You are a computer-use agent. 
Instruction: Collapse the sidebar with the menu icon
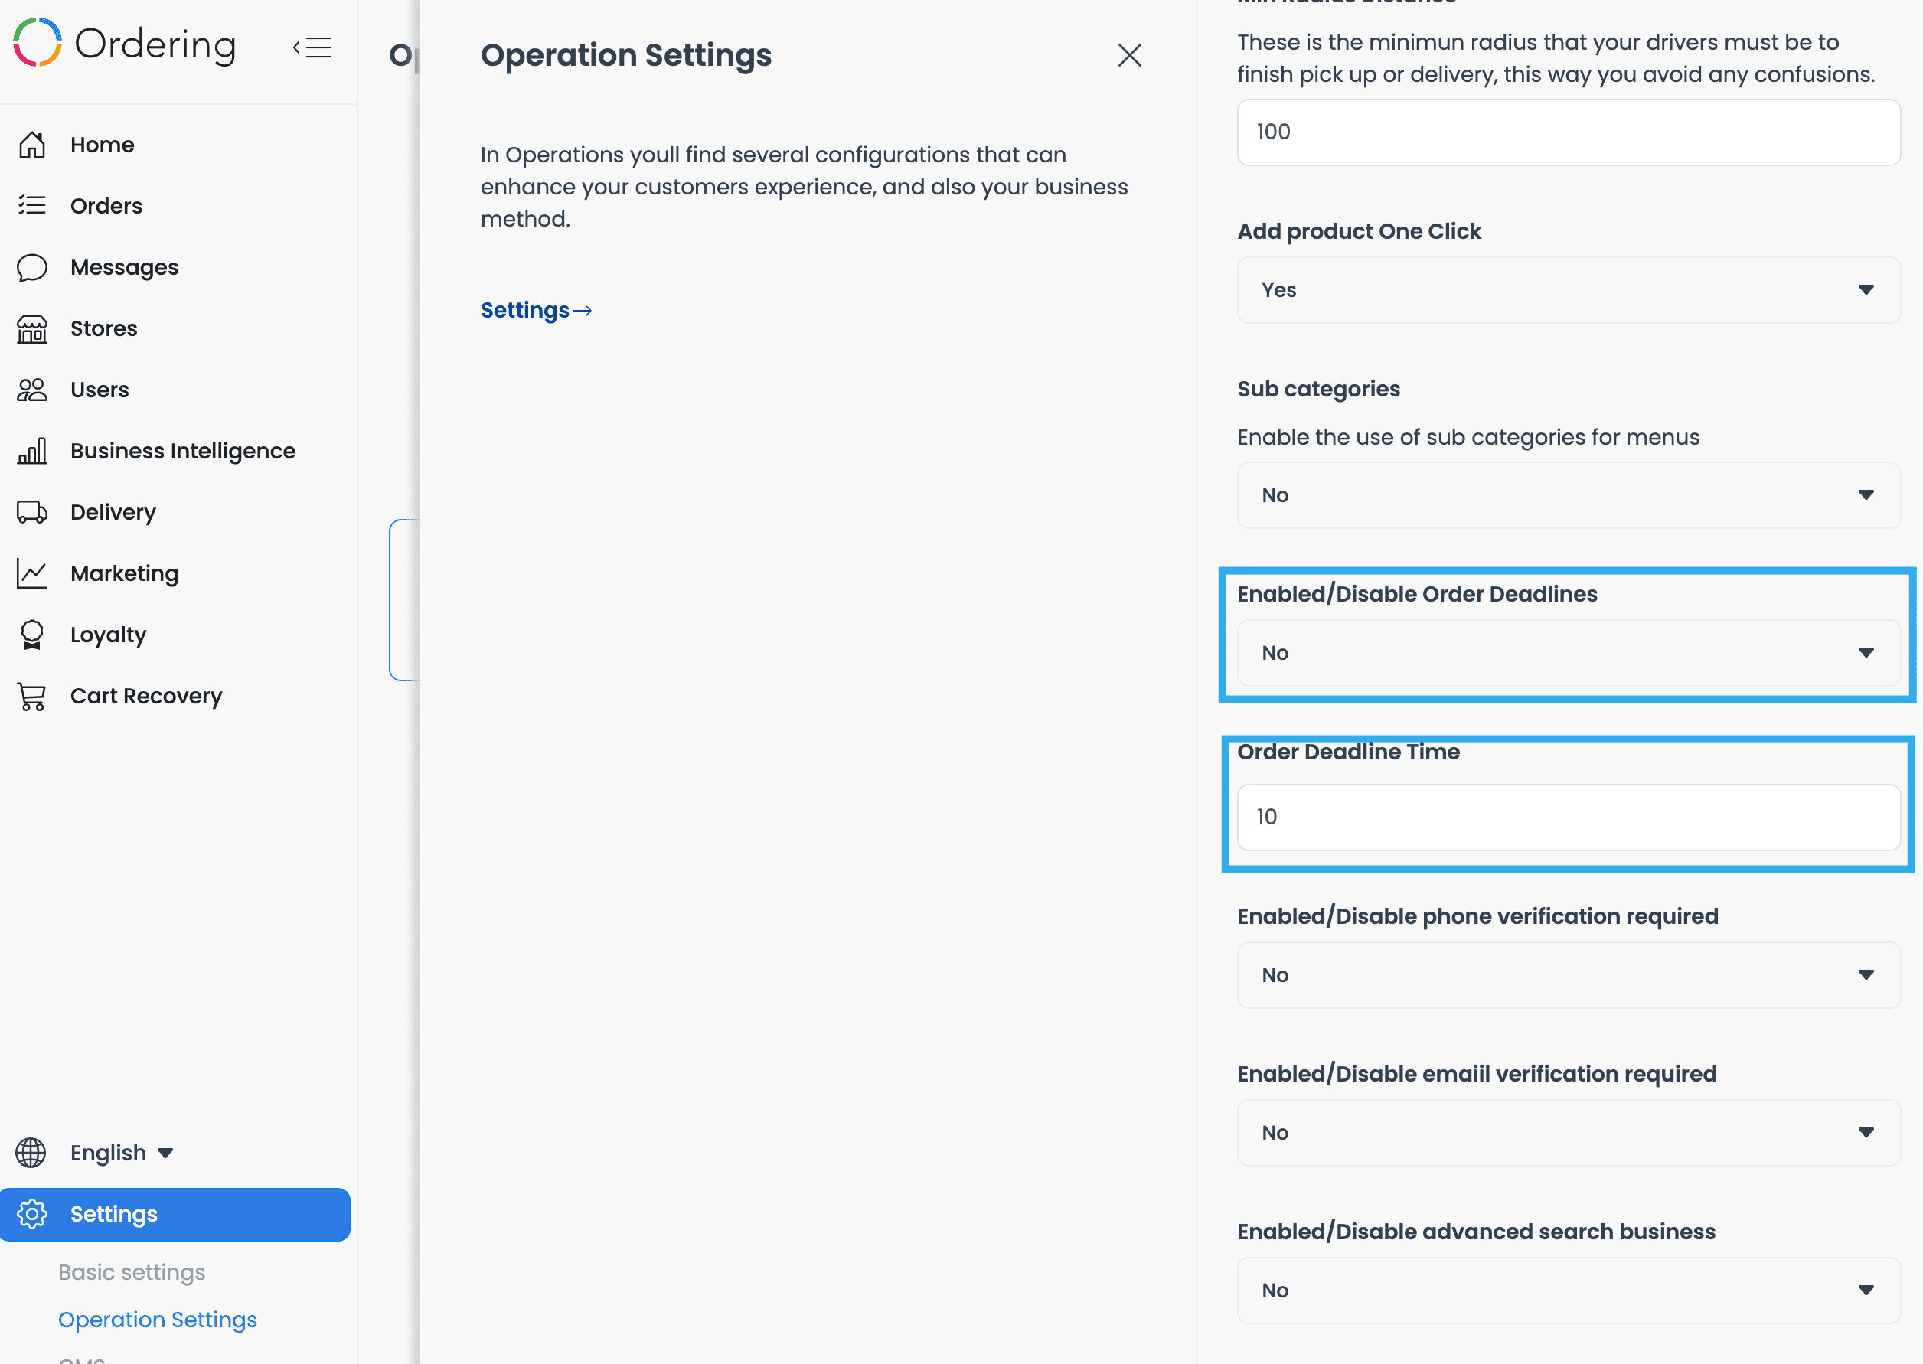(x=312, y=47)
